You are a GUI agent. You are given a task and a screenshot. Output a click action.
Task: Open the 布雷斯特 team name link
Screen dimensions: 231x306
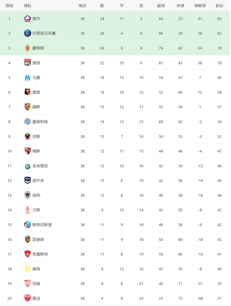point(40,254)
